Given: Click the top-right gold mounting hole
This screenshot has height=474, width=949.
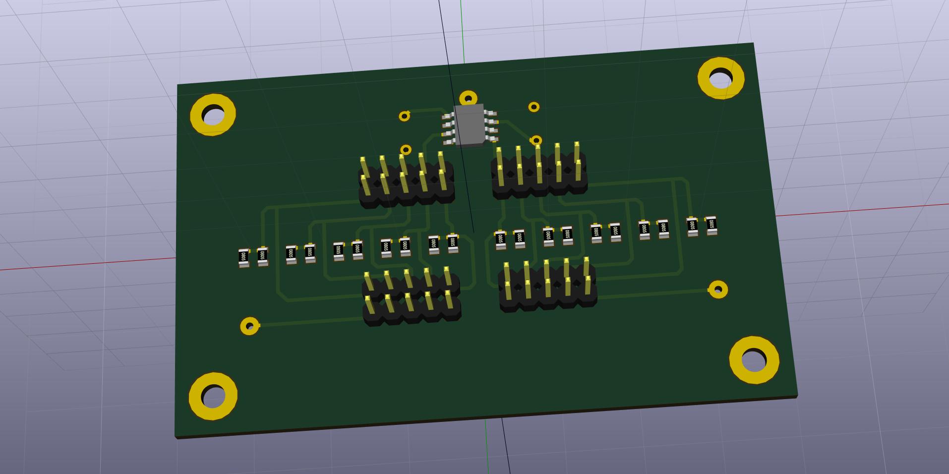Looking at the screenshot, I should coord(721,78).
